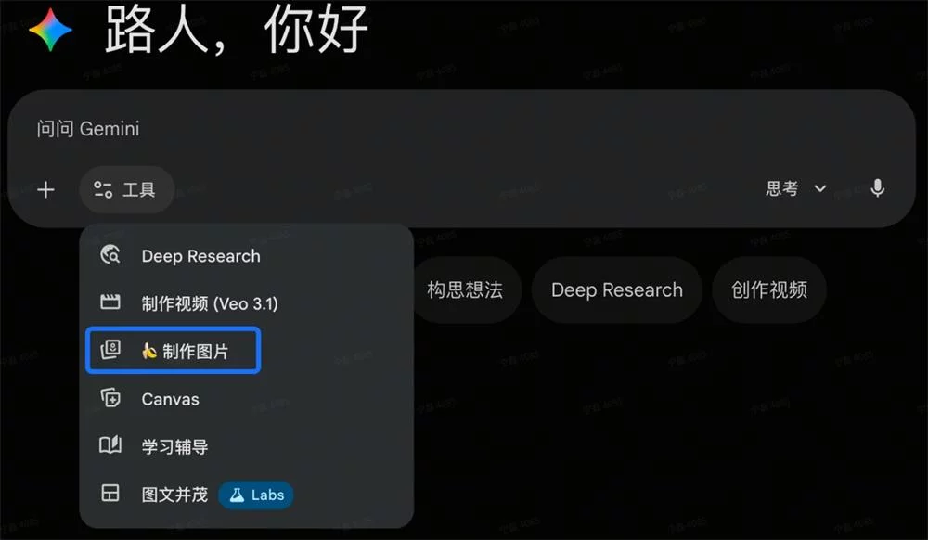Screen dimensions: 928x540
Task: Enable Canvas mode from the tools menu
Action: (x=173, y=398)
